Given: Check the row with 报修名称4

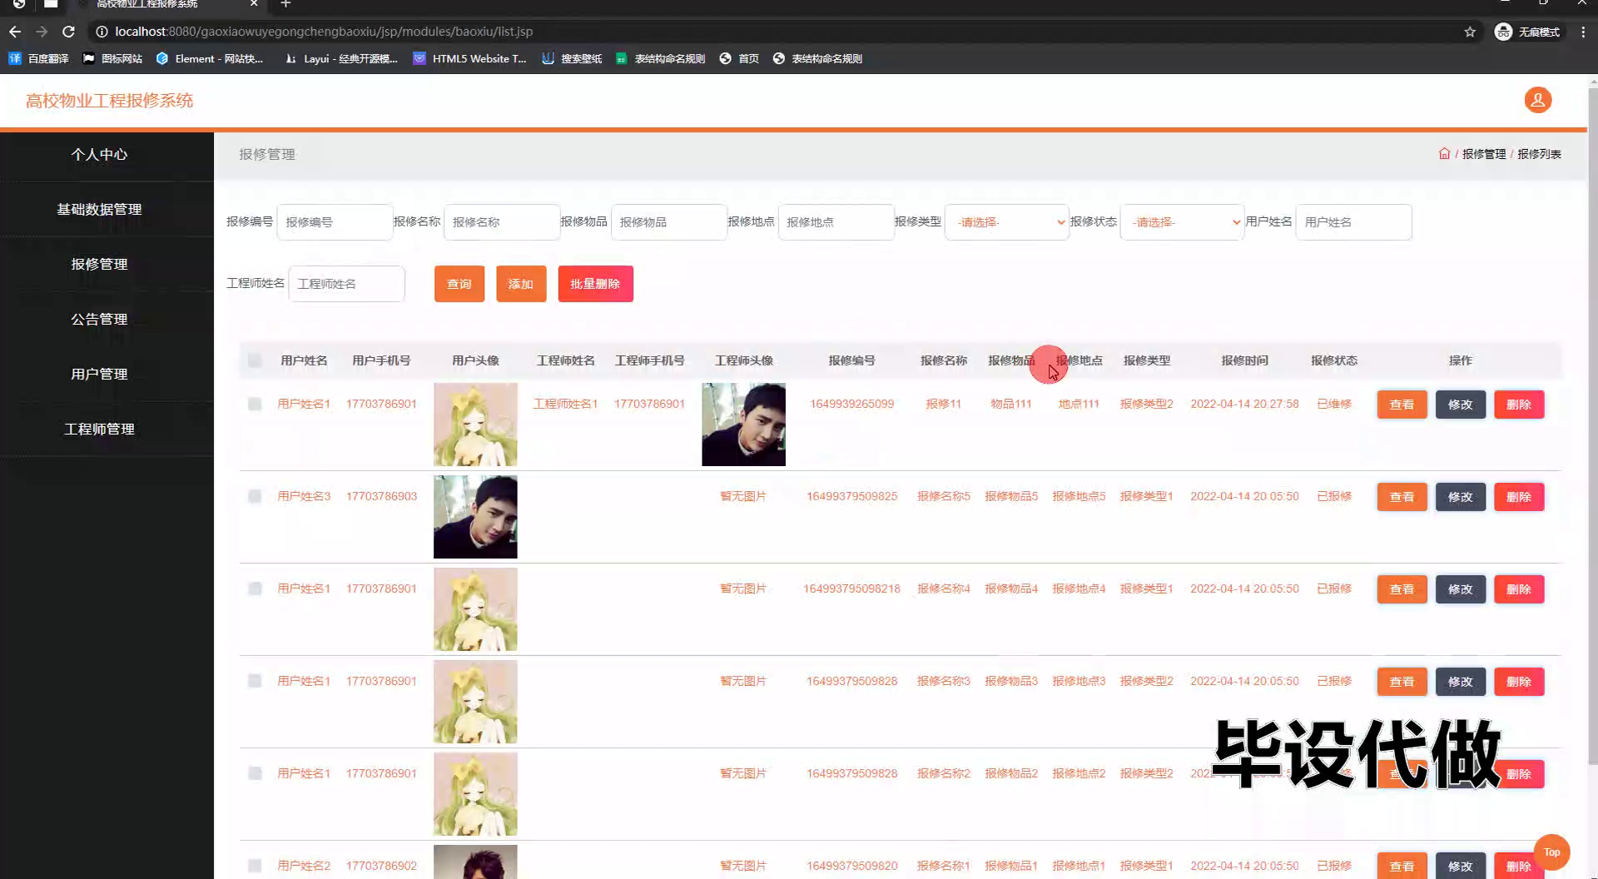Looking at the screenshot, I should click(x=255, y=588).
